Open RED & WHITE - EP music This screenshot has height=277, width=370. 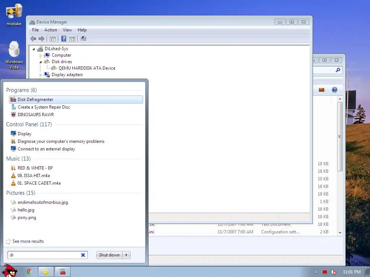pos(35,168)
